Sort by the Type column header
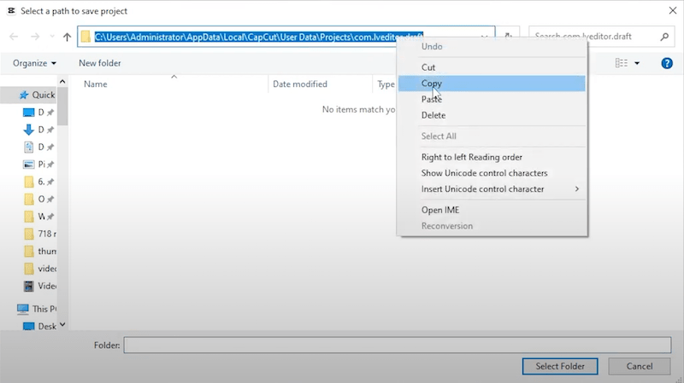Viewport: 684px width, 383px height. click(386, 84)
